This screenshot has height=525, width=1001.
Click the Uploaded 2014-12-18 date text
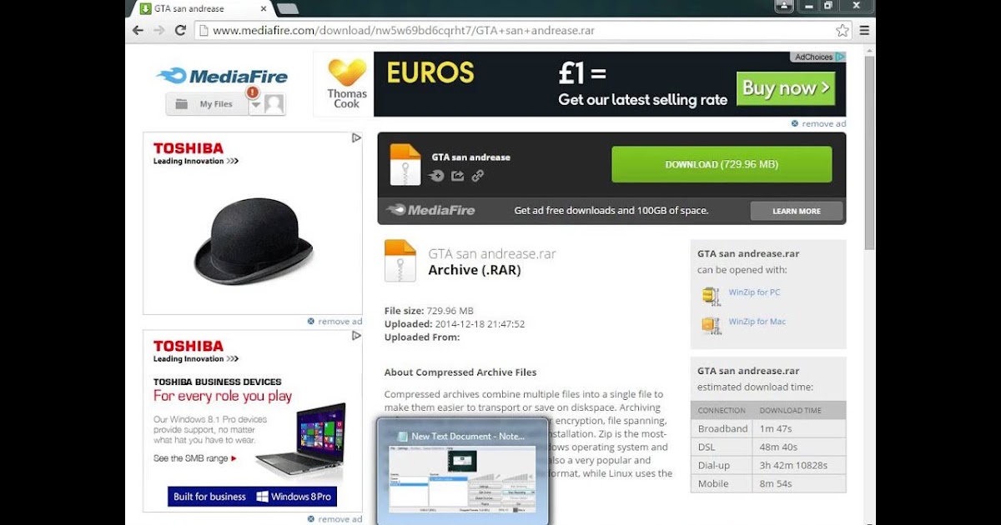coord(455,324)
